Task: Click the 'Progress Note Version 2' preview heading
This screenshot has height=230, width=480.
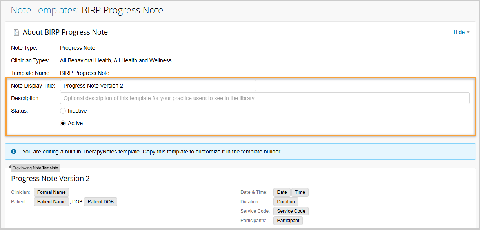Action: pyautogui.click(x=50, y=179)
